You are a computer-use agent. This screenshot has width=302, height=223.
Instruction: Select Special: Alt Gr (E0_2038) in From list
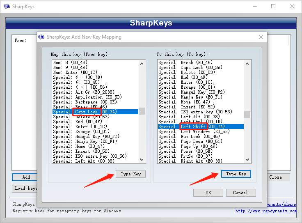tap(95, 92)
